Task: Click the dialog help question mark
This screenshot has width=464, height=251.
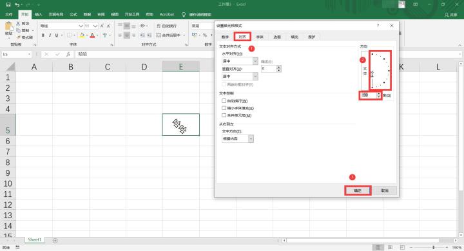Action: 378,26
